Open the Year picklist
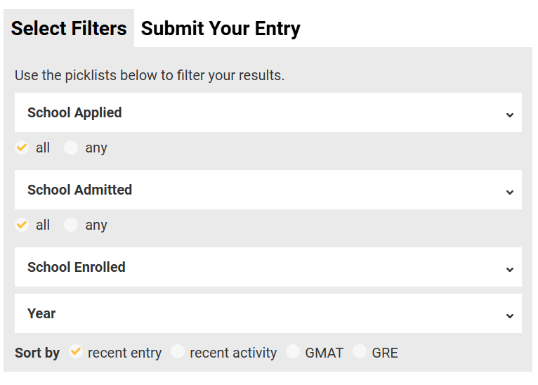This screenshot has height=385, width=538. click(x=268, y=313)
